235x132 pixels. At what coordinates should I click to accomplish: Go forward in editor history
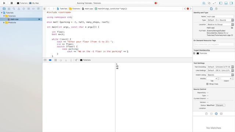point(53,9)
